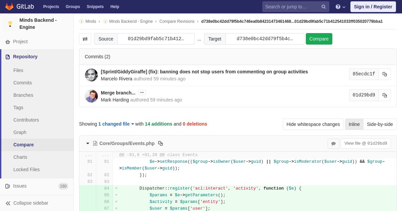Toggle comments on Events.php file
The width and height of the screenshot is (402, 211).
click(x=333, y=144)
